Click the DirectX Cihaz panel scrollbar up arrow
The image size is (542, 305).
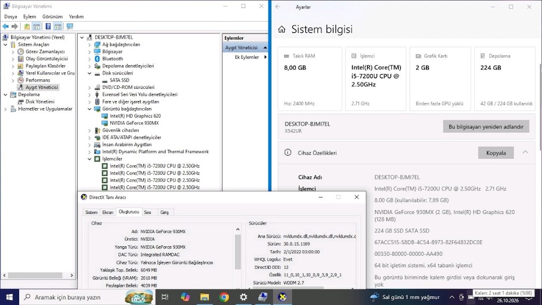(x=238, y=229)
